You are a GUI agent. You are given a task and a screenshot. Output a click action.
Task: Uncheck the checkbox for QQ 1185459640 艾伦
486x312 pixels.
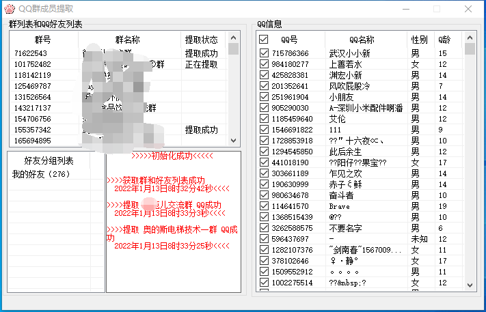coord(264,118)
